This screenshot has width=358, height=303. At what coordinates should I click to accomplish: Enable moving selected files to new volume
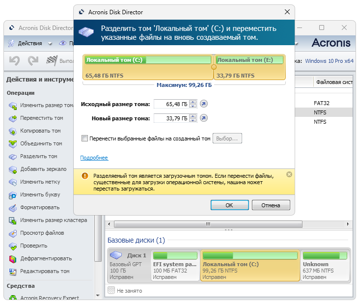84,138
